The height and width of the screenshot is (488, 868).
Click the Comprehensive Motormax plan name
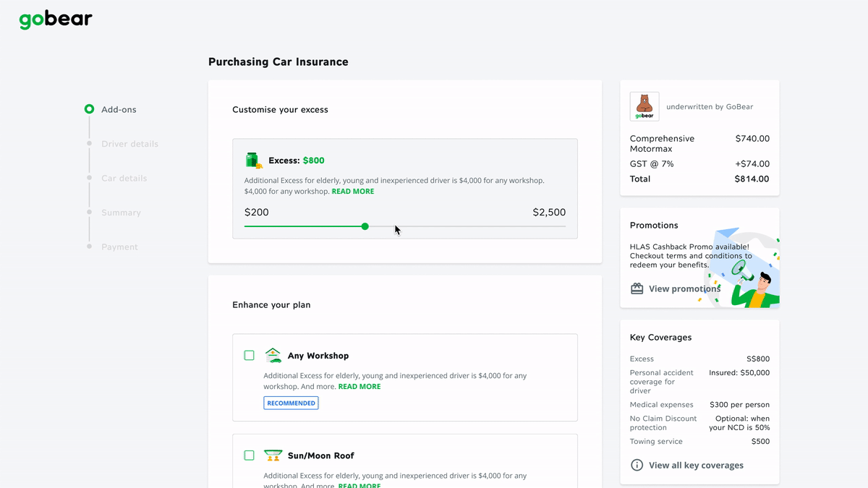tap(662, 143)
